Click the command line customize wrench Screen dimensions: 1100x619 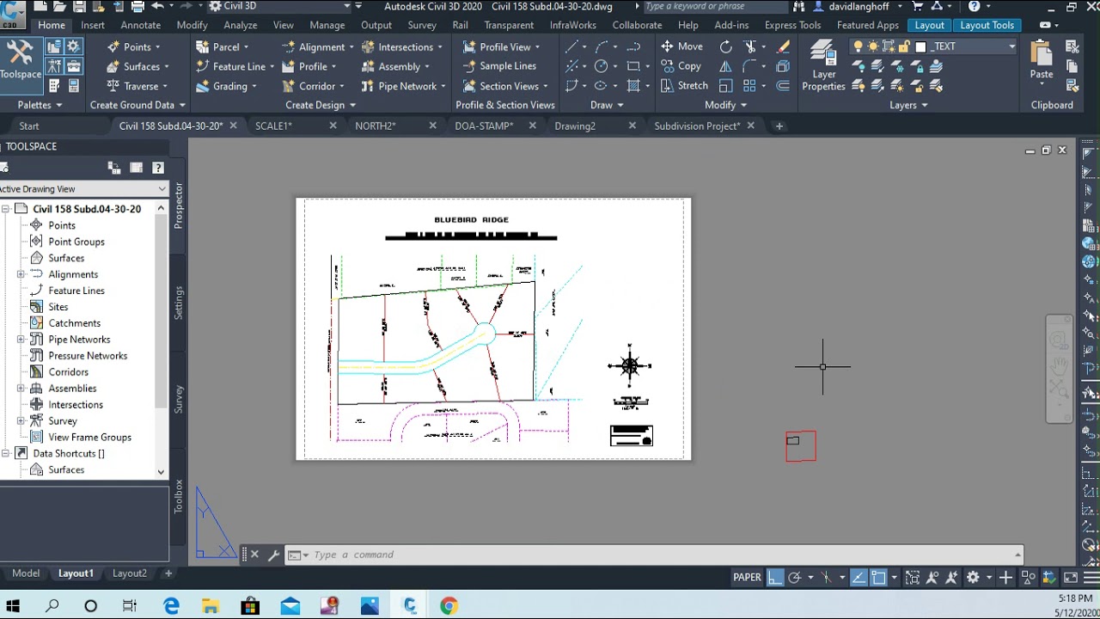(x=273, y=555)
